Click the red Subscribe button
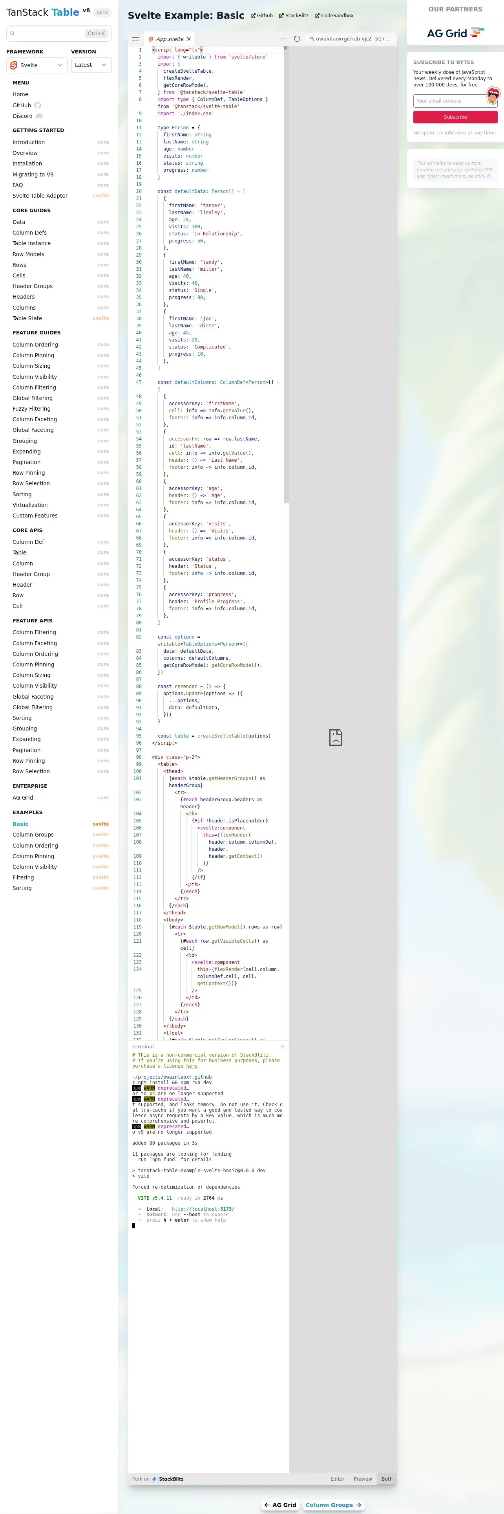This screenshot has width=504, height=1514. 455,117
